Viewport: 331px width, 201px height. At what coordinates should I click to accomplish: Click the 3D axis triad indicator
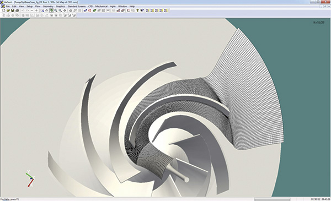30,178
